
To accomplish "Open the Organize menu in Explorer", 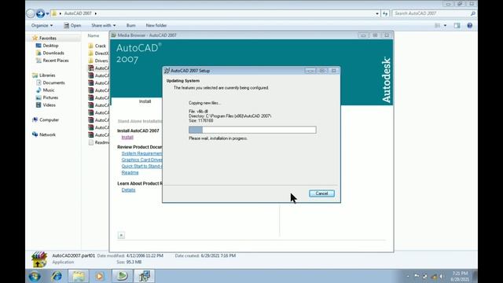I will 42,25.
